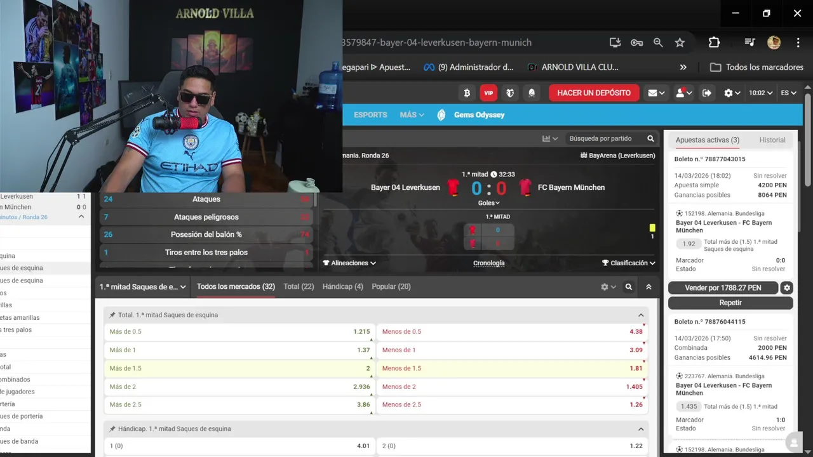Open the messages envelope dropdown
The height and width of the screenshot is (457, 813).
point(656,93)
